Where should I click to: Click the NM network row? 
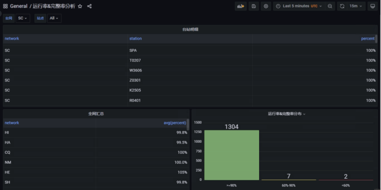coord(96,162)
